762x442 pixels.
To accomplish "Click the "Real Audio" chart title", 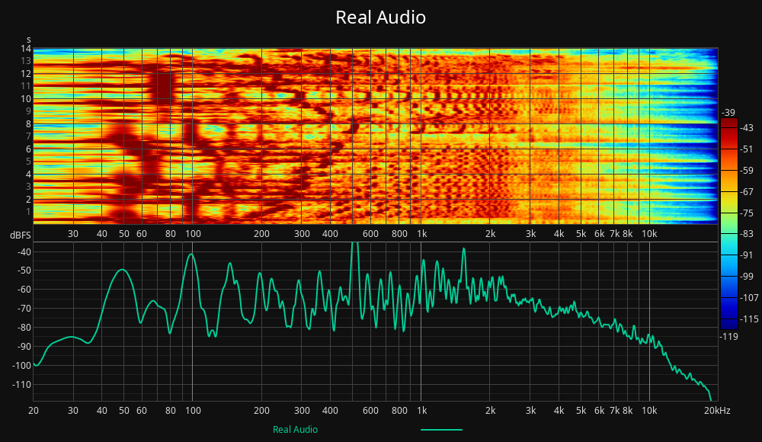I will [x=380, y=18].
